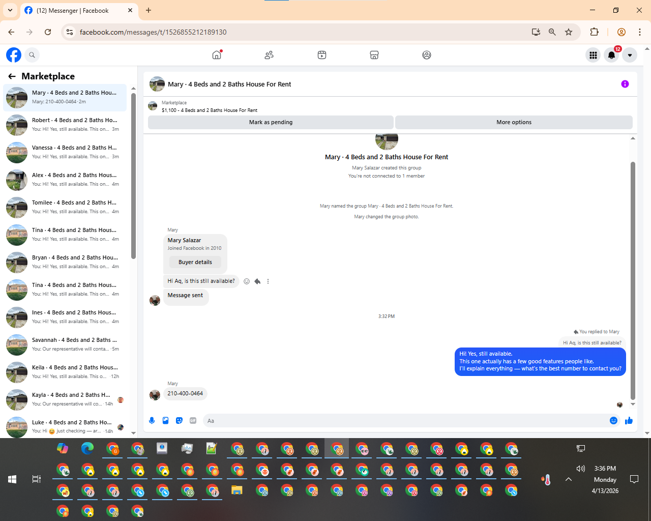Navigate back in the browser
The height and width of the screenshot is (521, 651).
coord(11,32)
